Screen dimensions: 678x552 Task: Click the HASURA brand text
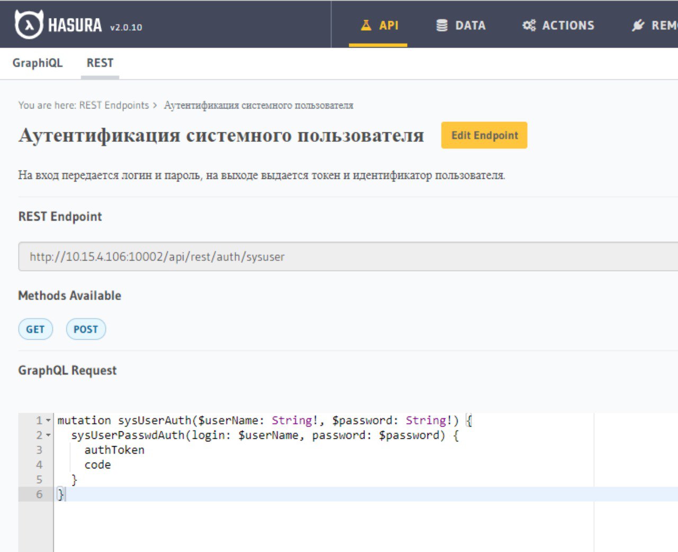coord(75,25)
